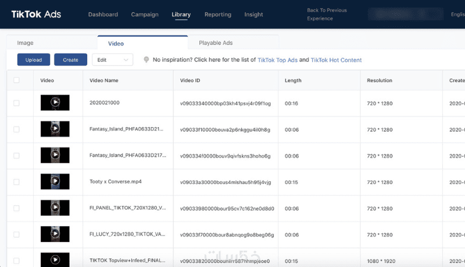Image resolution: width=465 pixels, height=267 pixels.
Task: Click the Video thumbnail column header
Action: point(47,81)
